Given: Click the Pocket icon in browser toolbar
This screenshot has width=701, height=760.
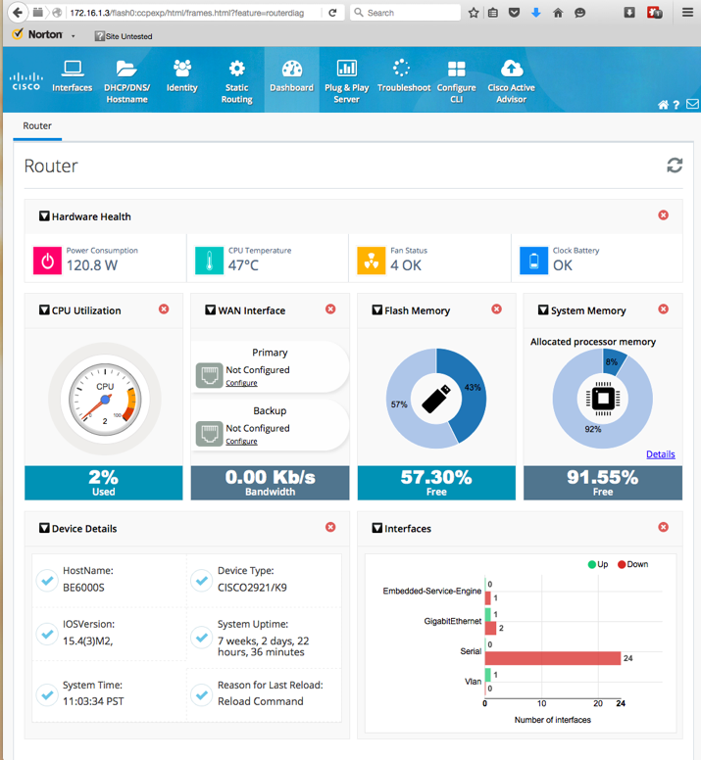Looking at the screenshot, I should pyautogui.click(x=514, y=13).
